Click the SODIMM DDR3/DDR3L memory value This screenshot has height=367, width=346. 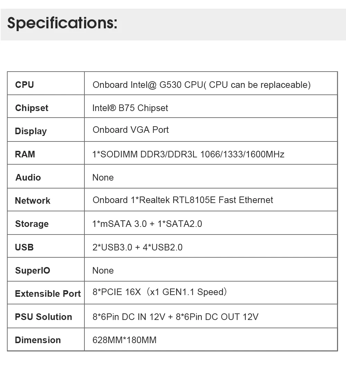coord(188,154)
